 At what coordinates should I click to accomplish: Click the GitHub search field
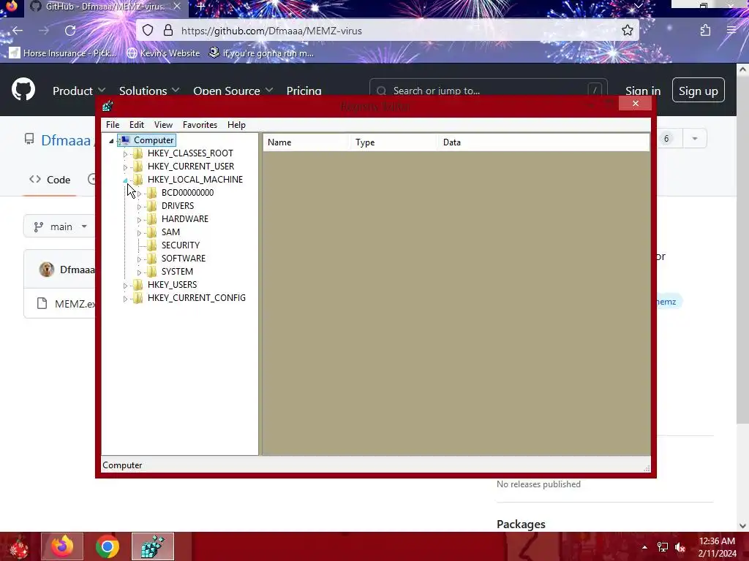(488, 90)
